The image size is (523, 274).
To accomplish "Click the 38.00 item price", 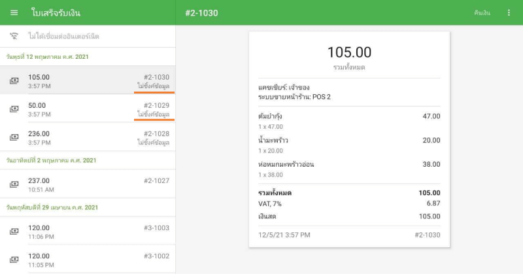I will (431, 164).
